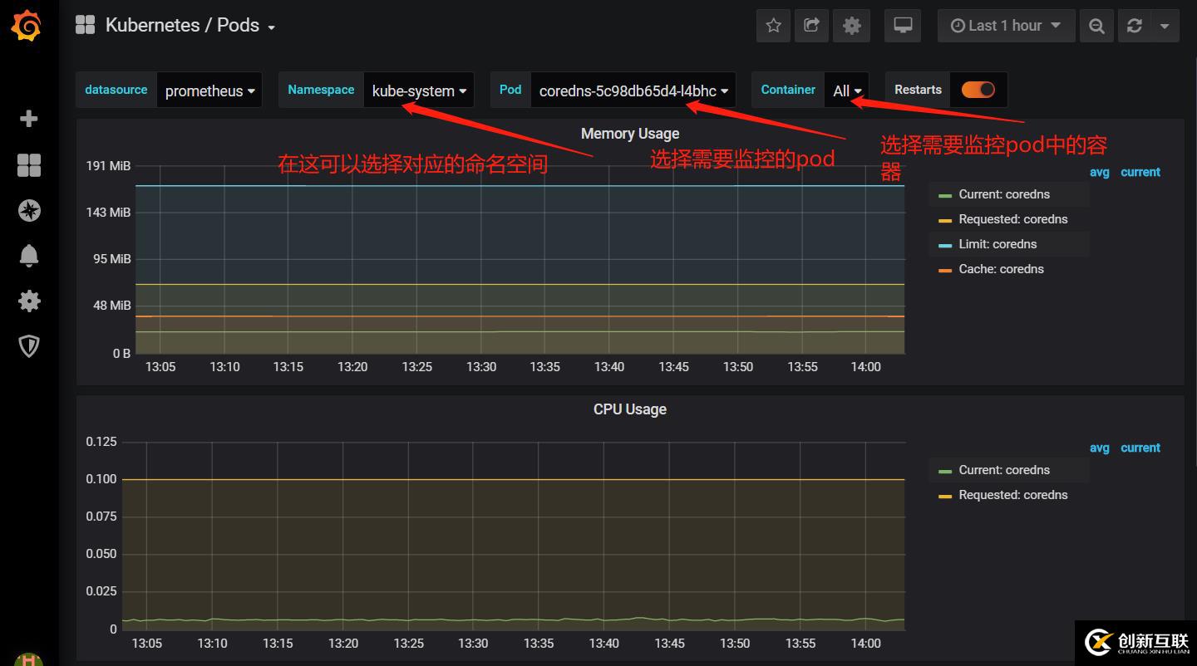Open the Memory Usage panel title menu

(629, 134)
